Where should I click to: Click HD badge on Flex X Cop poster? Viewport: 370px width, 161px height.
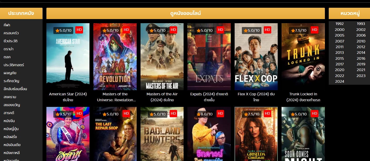coord(267,30)
